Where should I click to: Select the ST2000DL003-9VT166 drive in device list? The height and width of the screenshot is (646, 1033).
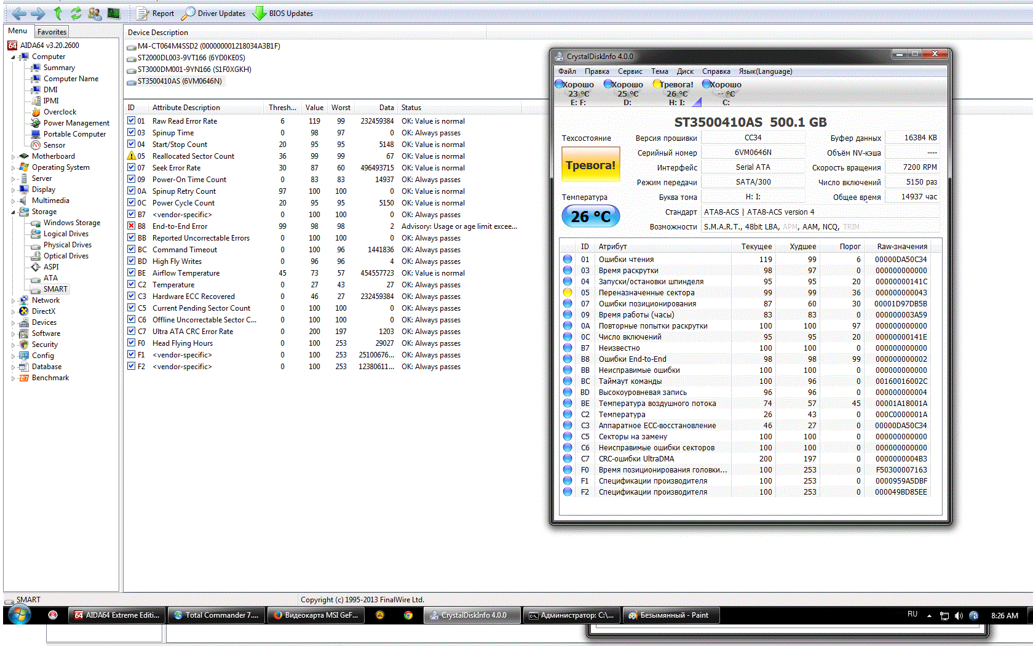[x=191, y=58]
